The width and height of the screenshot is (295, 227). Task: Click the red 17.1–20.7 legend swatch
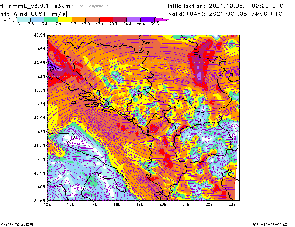click(x=106, y=19)
